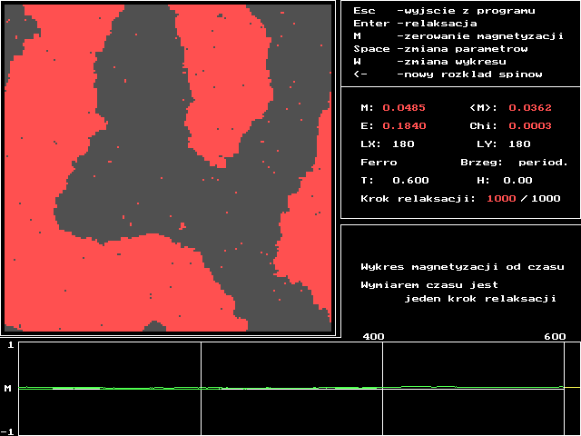Click the relaxation step counter 1000
The height and width of the screenshot is (436, 581).
pos(501,199)
